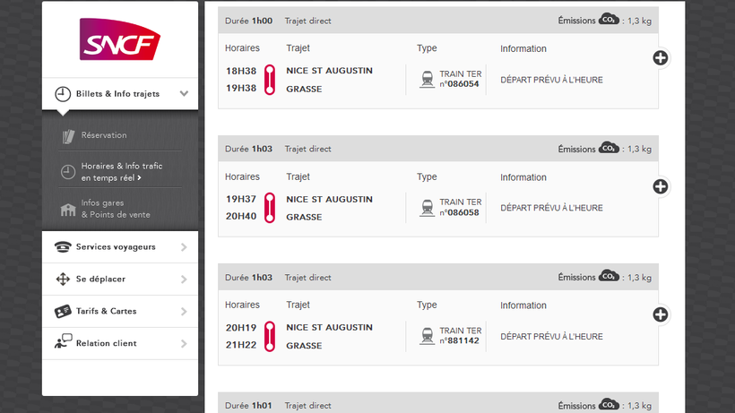This screenshot has height=413, width=735.
Task: Open Infos gares & Points de vente
Action: click(115, 209)
